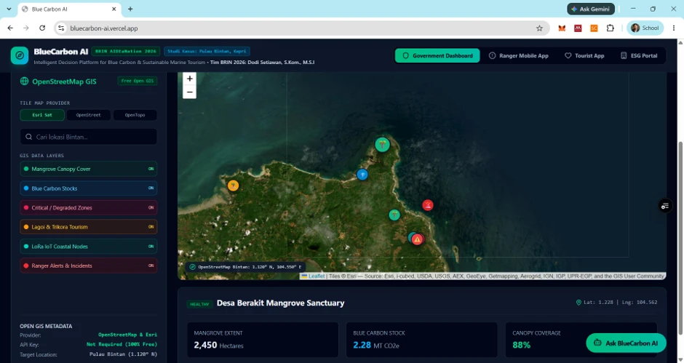The height and width of the screenshot is (363, 684).
Task: Select OpenTopo tile provider
Action: point(135,115)
